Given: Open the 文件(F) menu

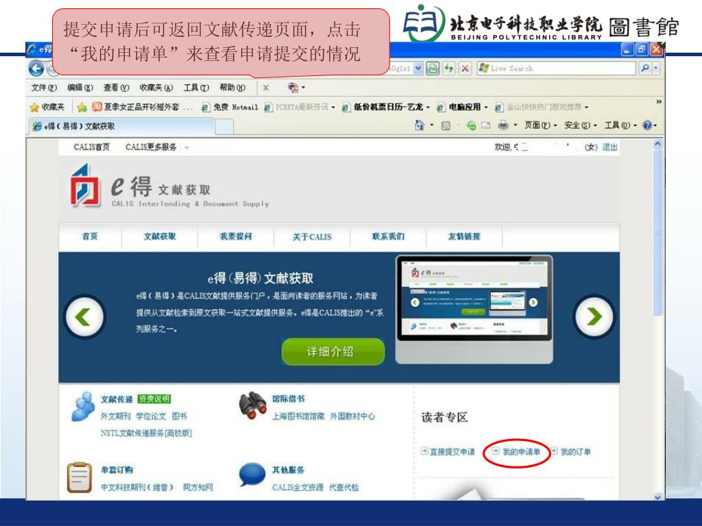Looking at the screenshot, I should (44, 88).
